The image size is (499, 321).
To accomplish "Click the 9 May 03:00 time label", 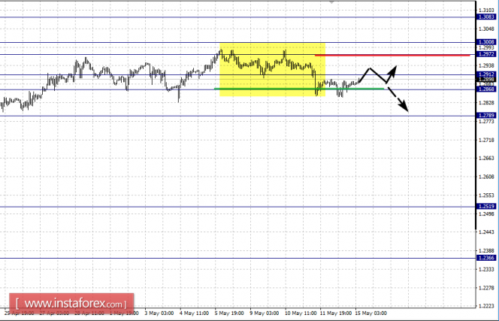I will click(265, 313).
